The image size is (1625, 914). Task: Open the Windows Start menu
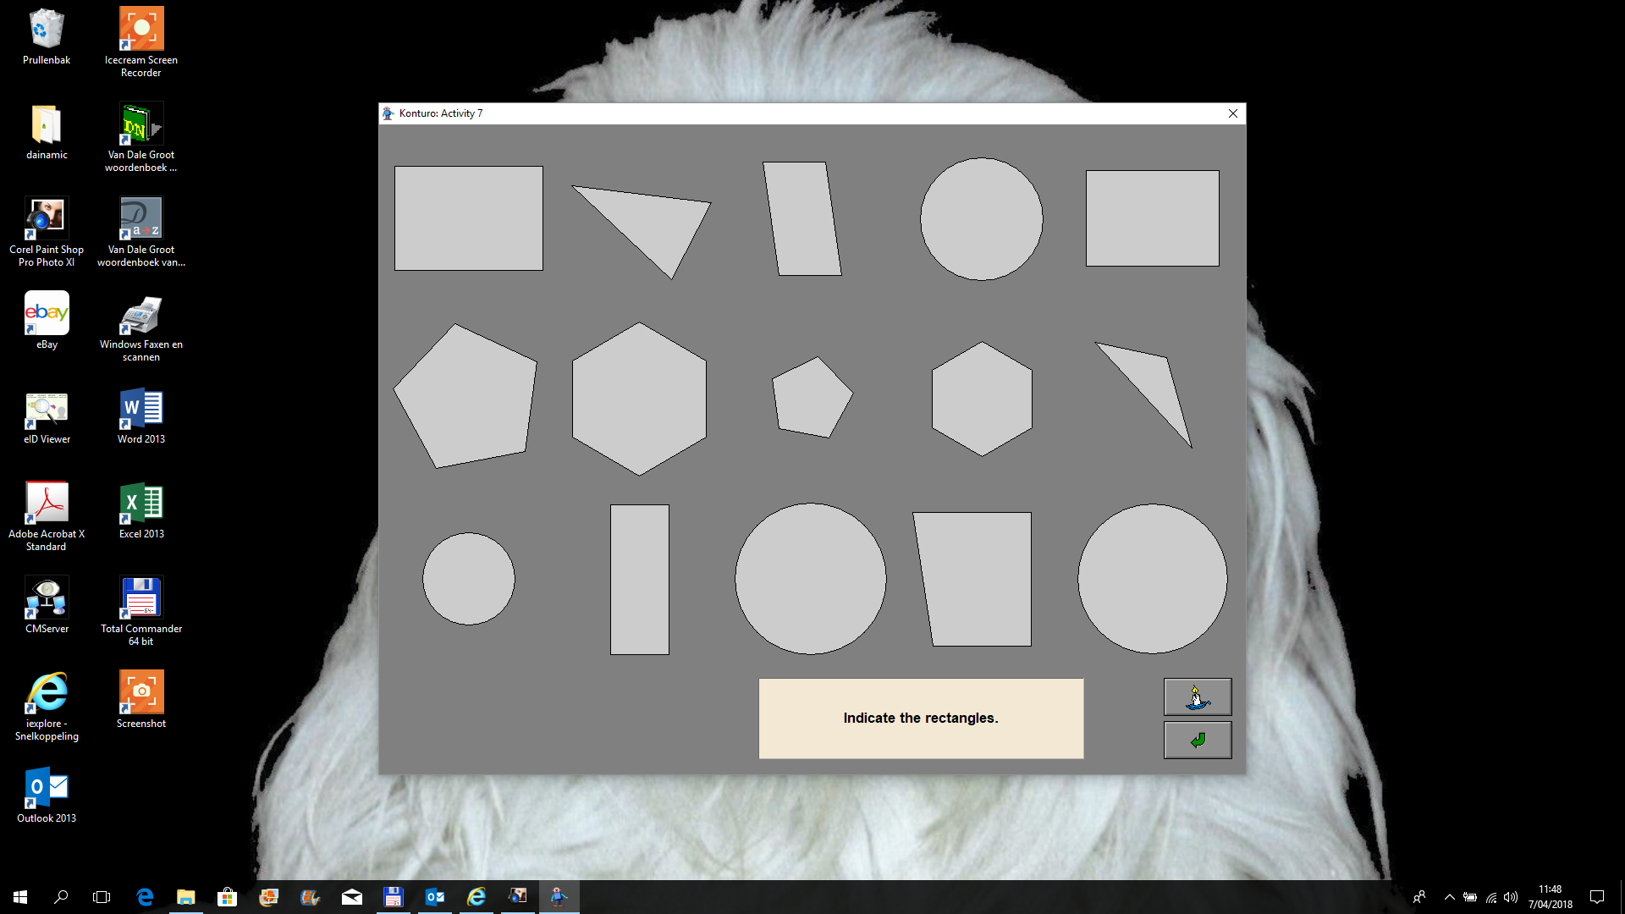click(x=20, y=897)
